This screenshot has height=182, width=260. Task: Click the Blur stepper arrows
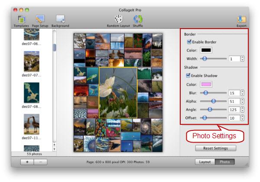pos(242,93)
